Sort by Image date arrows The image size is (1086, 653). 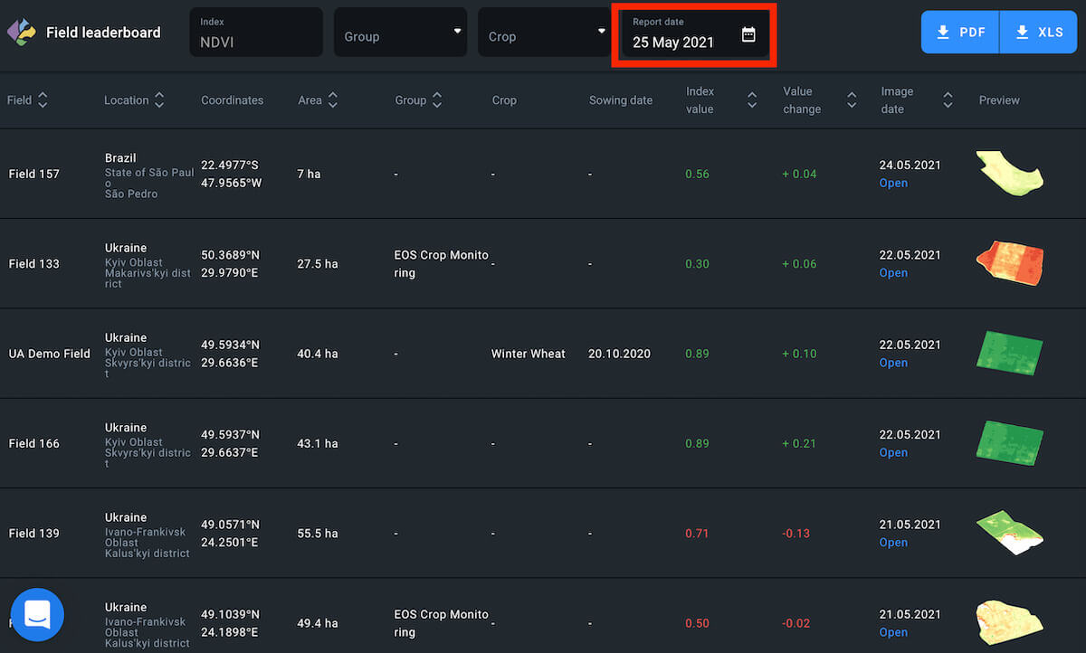948,100
